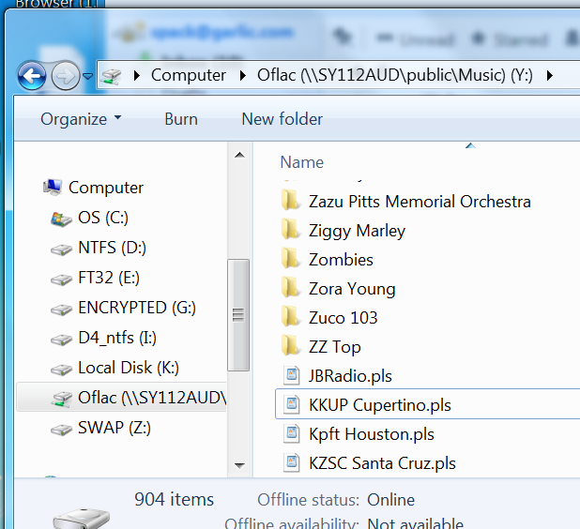The width and height of the screenshot is (580, 529).
Task: Click the Zora Young folder icon
Action: 290,287
